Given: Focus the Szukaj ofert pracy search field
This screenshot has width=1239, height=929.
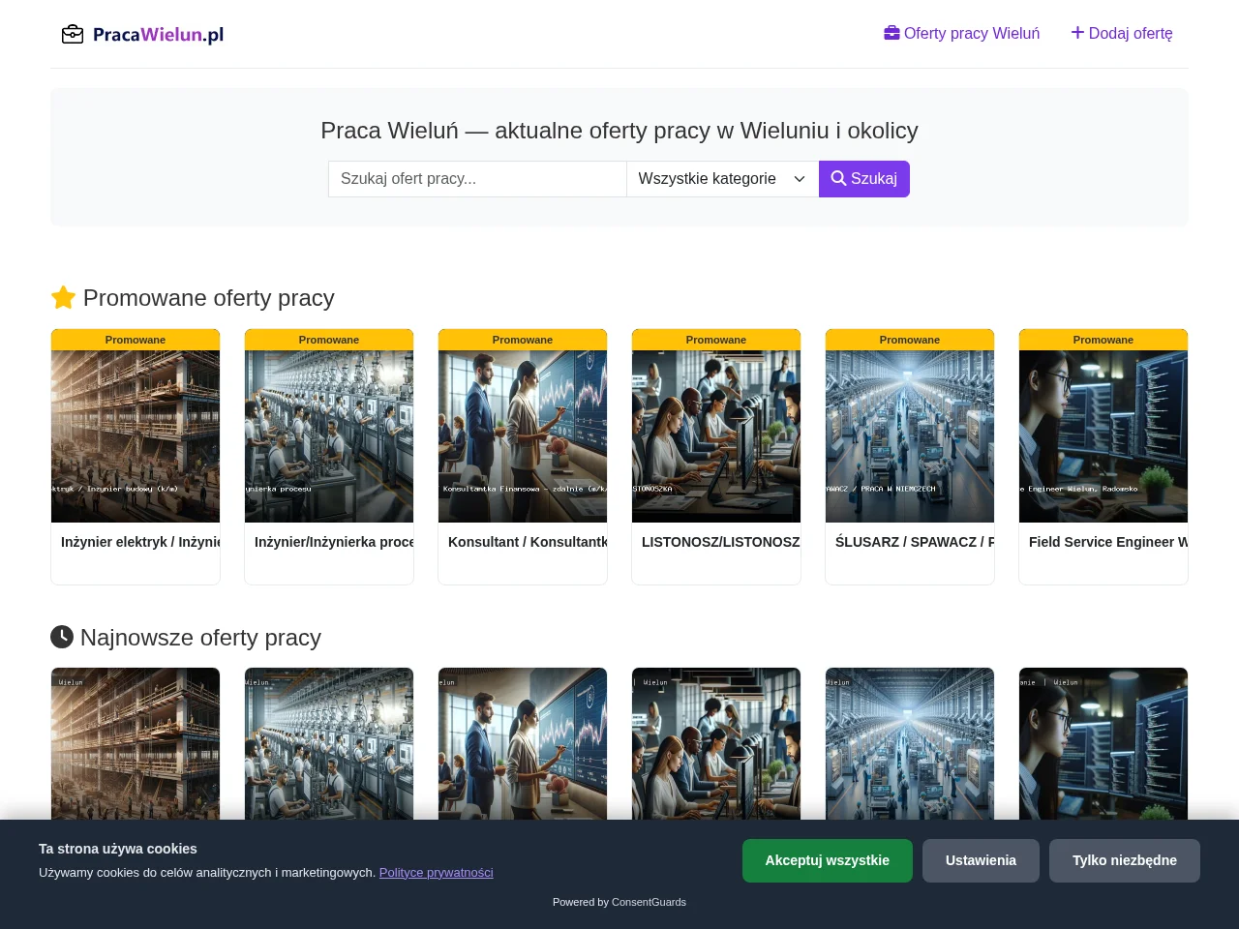Looking at the screenshot, I should (477, 179).
